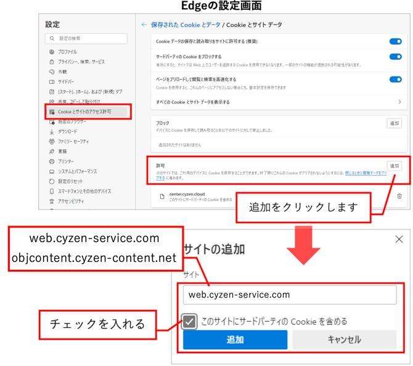
Task: Click the accessibility icon
Action: pyautogui.click(x=52, y=201)
